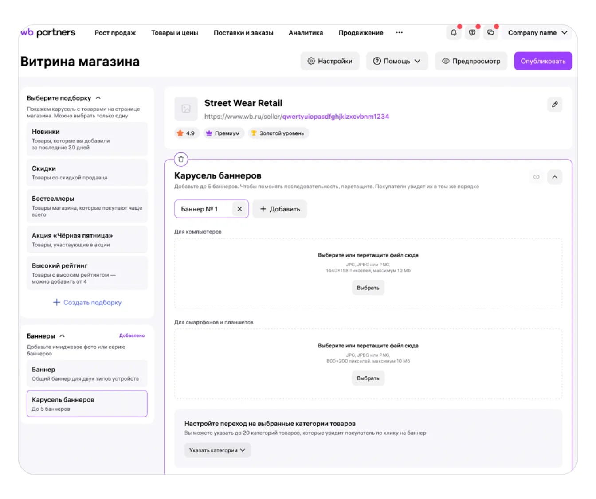This screenshot has width=596, height=499.
Task: Toggle carousel visibility with eye icon
Action: click(x=536, y=177)
